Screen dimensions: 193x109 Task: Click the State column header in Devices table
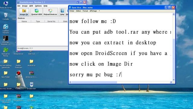coord(65,21)
